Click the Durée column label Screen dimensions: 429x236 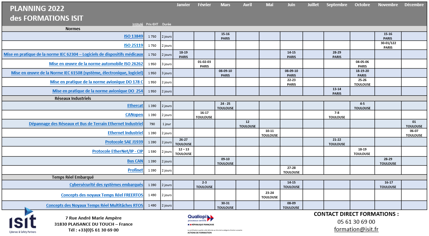(x=166, y=24)
